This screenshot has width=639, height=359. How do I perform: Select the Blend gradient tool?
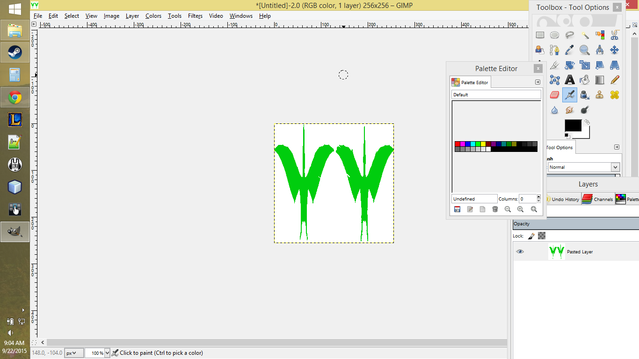point(600,80)
